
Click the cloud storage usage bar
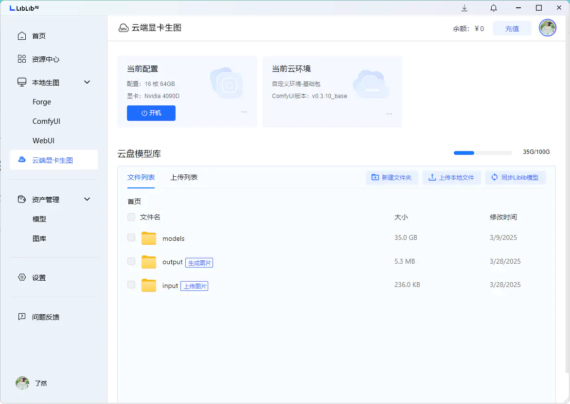tap(483, 153)
